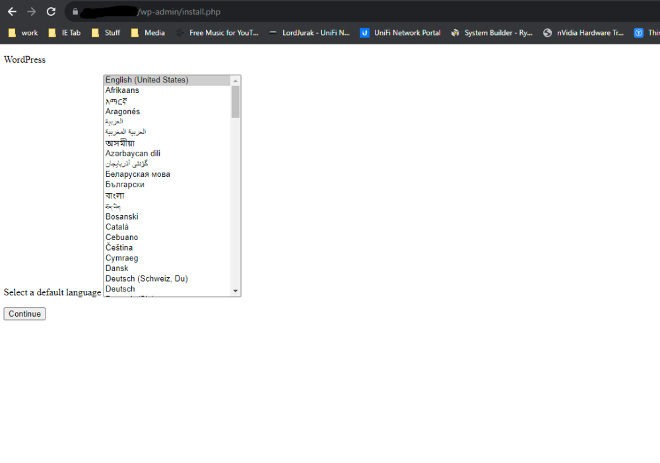Screen dimensions: 660x463
Task: Select Cymraeg in the language list
Action: pyautogui.click(x=167, y=258)
